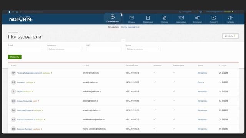The height and width of the screenshot is (138, 246).
Task: Click the Администратор column header
Action: (x=179, y=66)
